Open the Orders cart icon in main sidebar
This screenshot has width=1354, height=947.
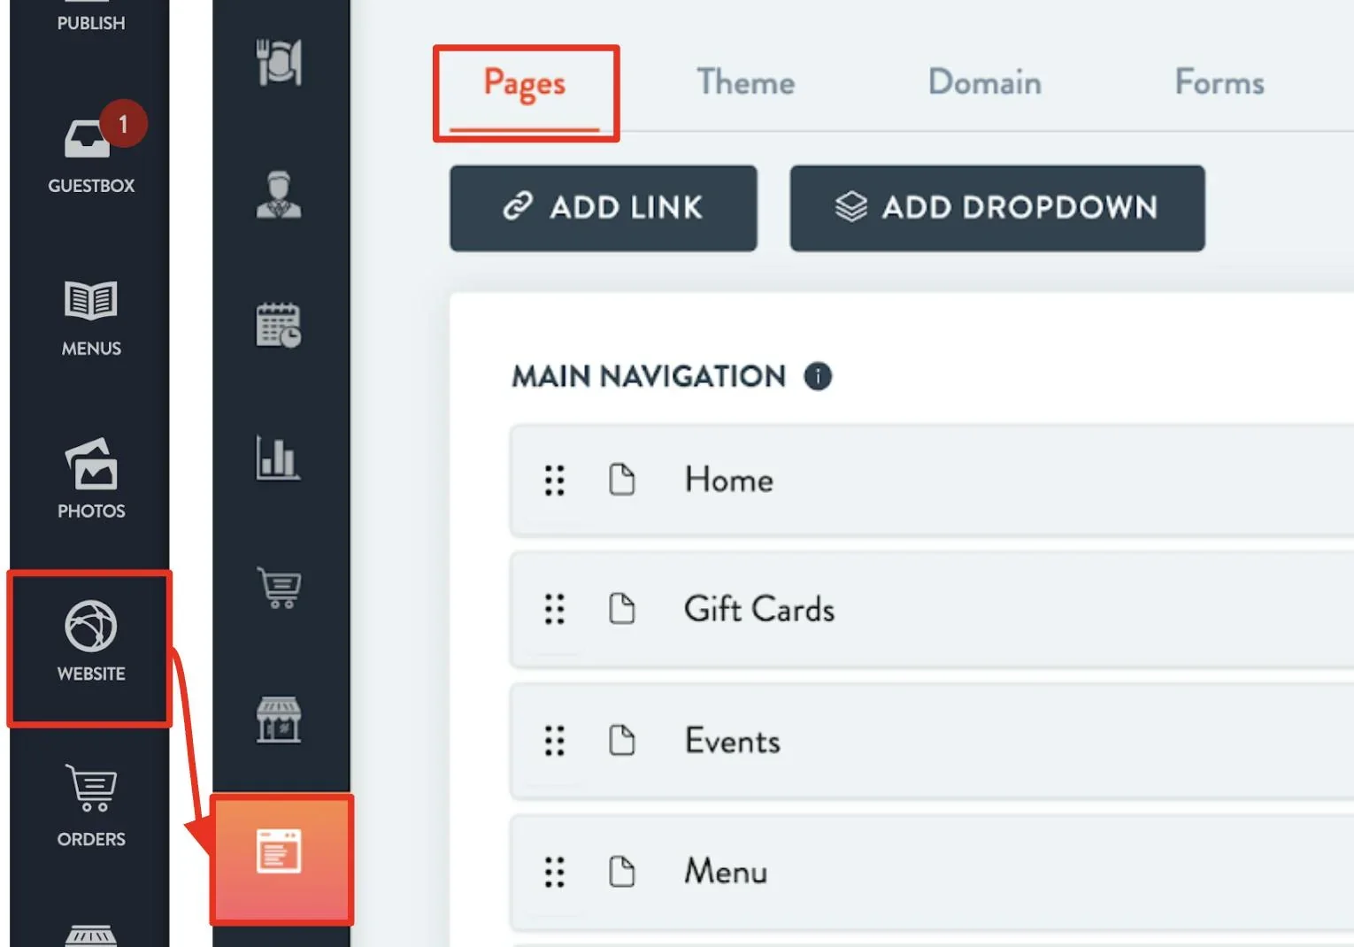pyautogui.click(x=91, y=788)
